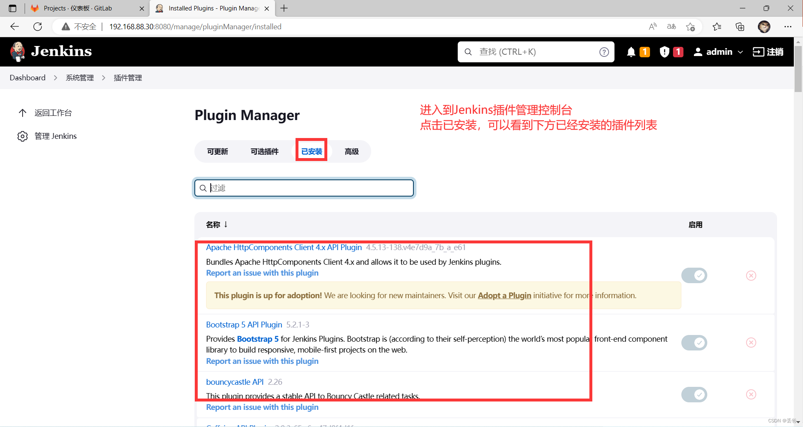The width and height of the screenshot is (803, 427).
Task: Uninstall Bootstrap 5 API Plugin via X icon
Action: 751,343
